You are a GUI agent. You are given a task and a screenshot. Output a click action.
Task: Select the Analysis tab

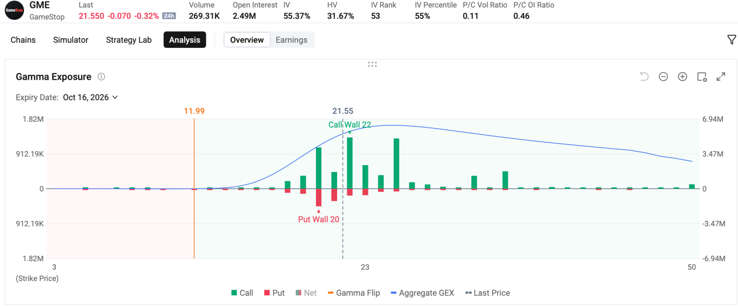[x=184, y=40]
